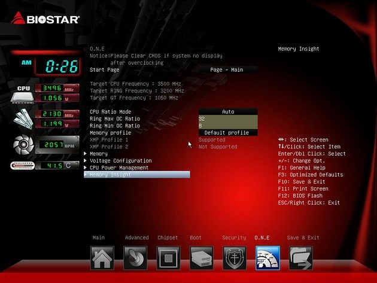Open the Main home icon

(x=102, y=258)
